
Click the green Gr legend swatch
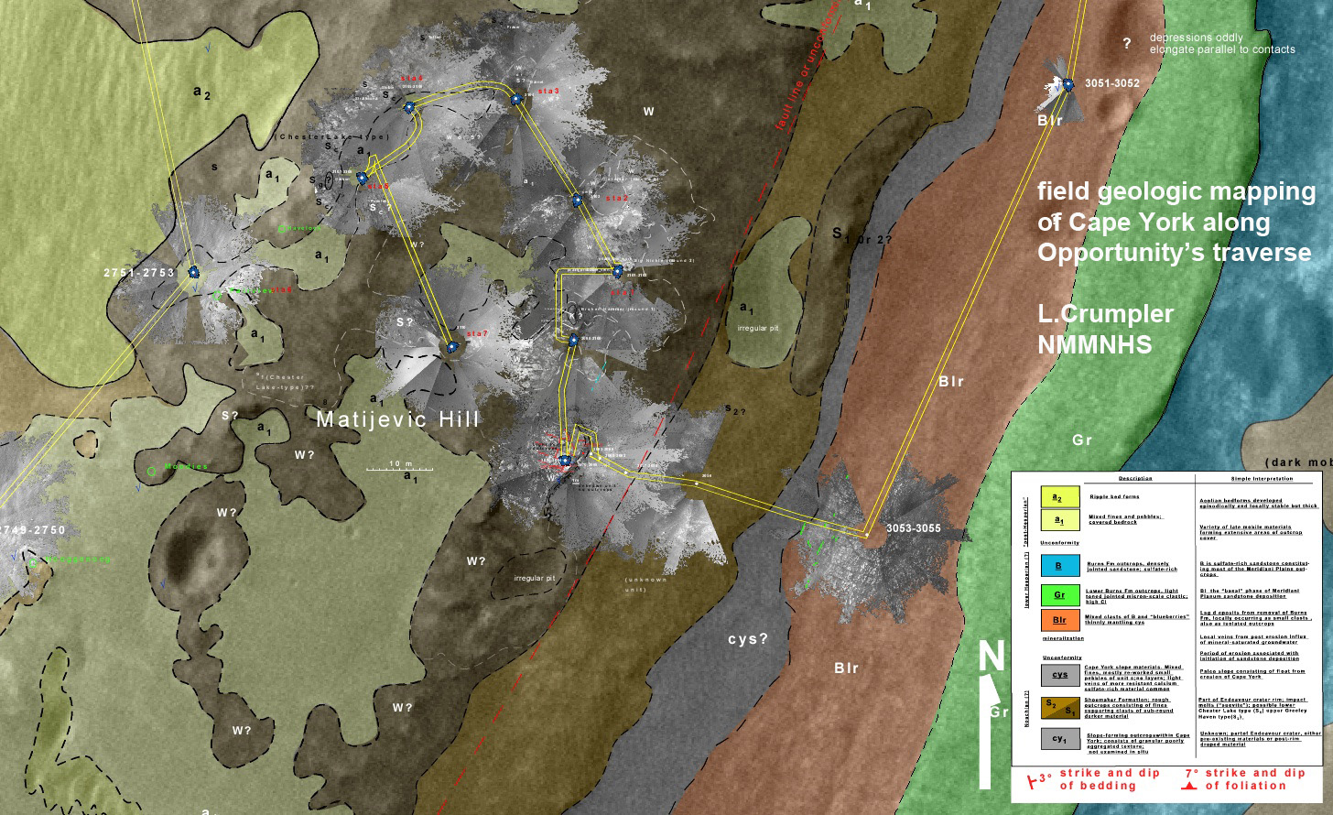click(x=1059, y=594)
